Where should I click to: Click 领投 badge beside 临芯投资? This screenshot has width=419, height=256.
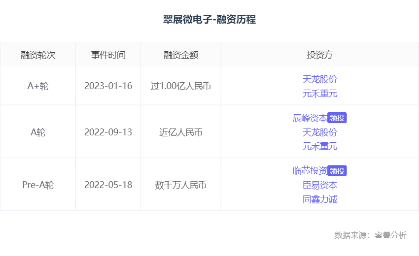coord(337,170)
